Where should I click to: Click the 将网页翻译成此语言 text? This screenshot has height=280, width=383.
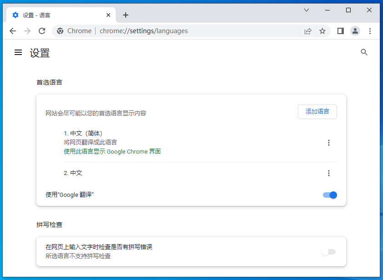click(90, 142)
